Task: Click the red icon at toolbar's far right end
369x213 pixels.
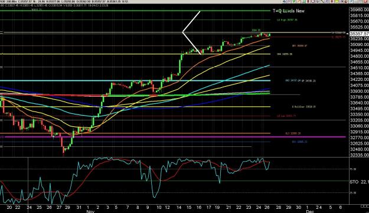Action: pyautogui.click(x=365, y=1)
